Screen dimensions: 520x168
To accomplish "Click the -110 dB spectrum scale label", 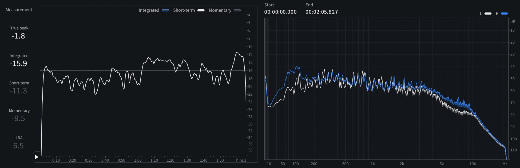I will (x=513, y=150).
